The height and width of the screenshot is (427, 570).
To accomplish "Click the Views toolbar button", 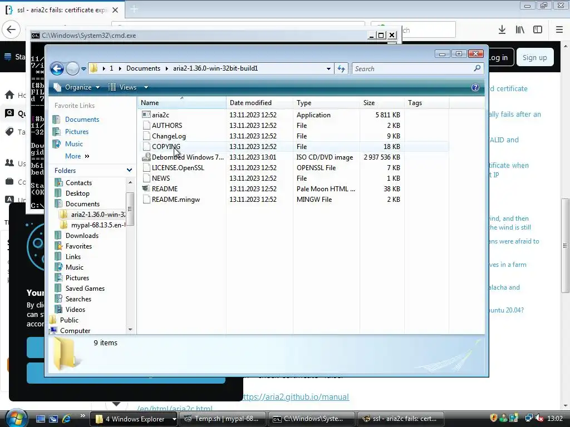I will click(x=122, y=87).
